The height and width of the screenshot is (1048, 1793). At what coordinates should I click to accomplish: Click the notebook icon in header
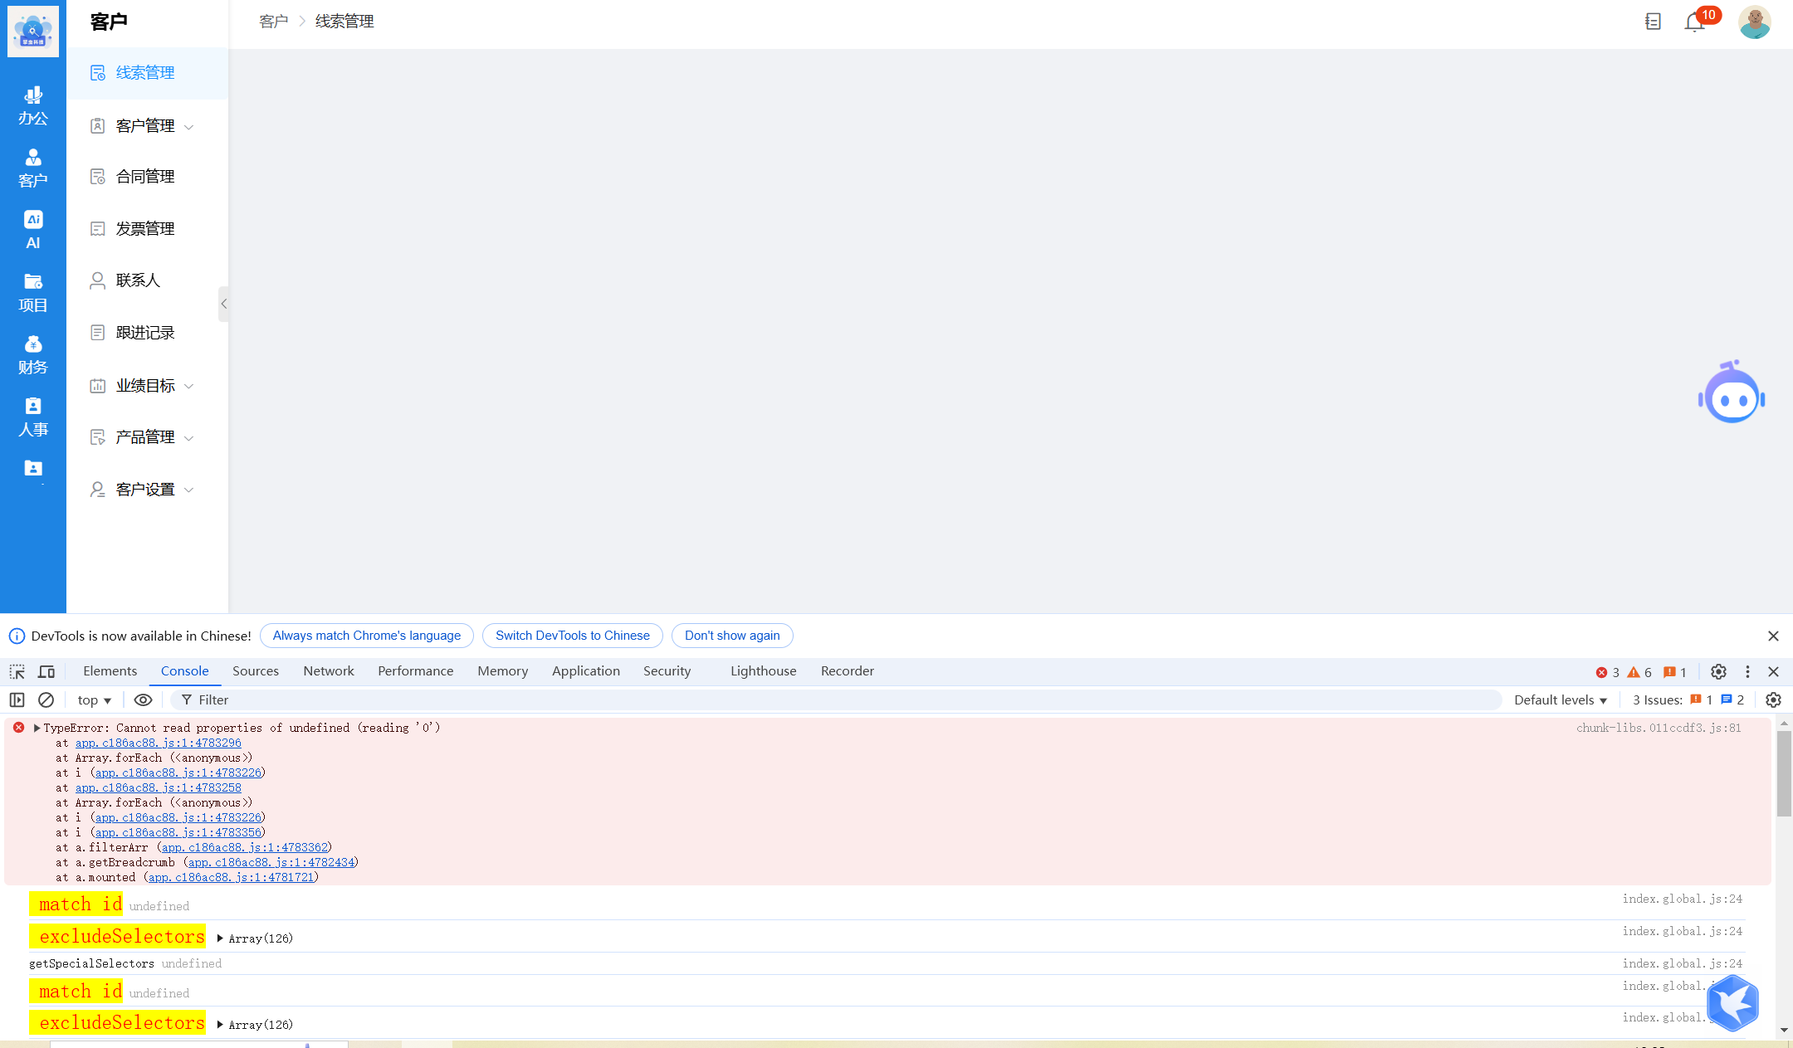tap(1653, 22)
